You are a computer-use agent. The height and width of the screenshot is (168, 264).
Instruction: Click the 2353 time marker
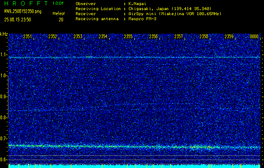[x=78, y=37]
